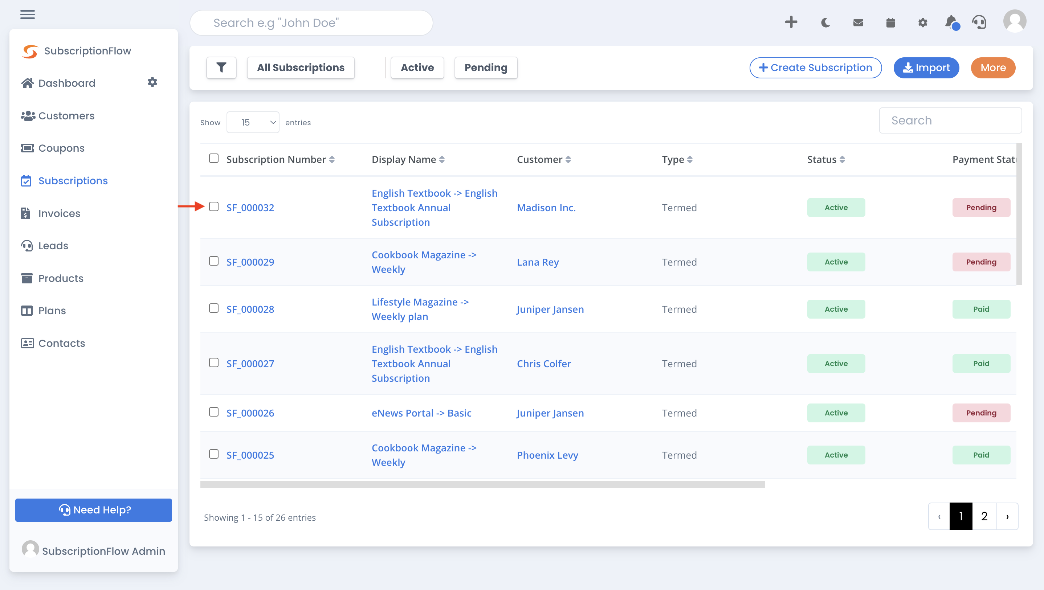Click the Invoices document icon

click(x=25, y=213)
